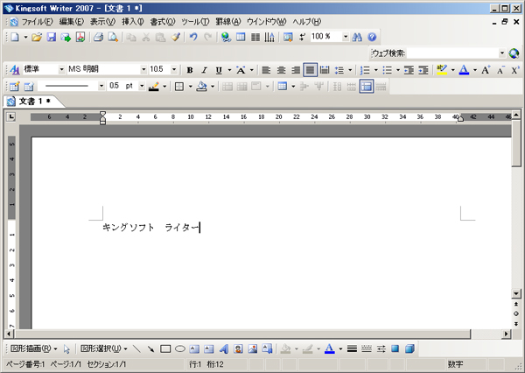Click the Format Painter brush icon
This screenshot has height=373, width=525.
point(176,37)
